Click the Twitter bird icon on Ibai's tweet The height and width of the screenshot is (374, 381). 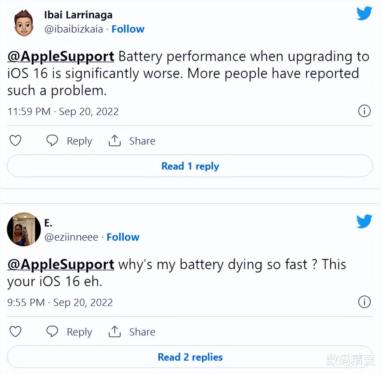pyautogui.click(x=364, y=14)
